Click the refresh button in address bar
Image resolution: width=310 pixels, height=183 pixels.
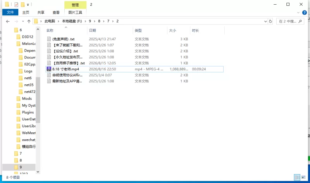tap(270, 21)
